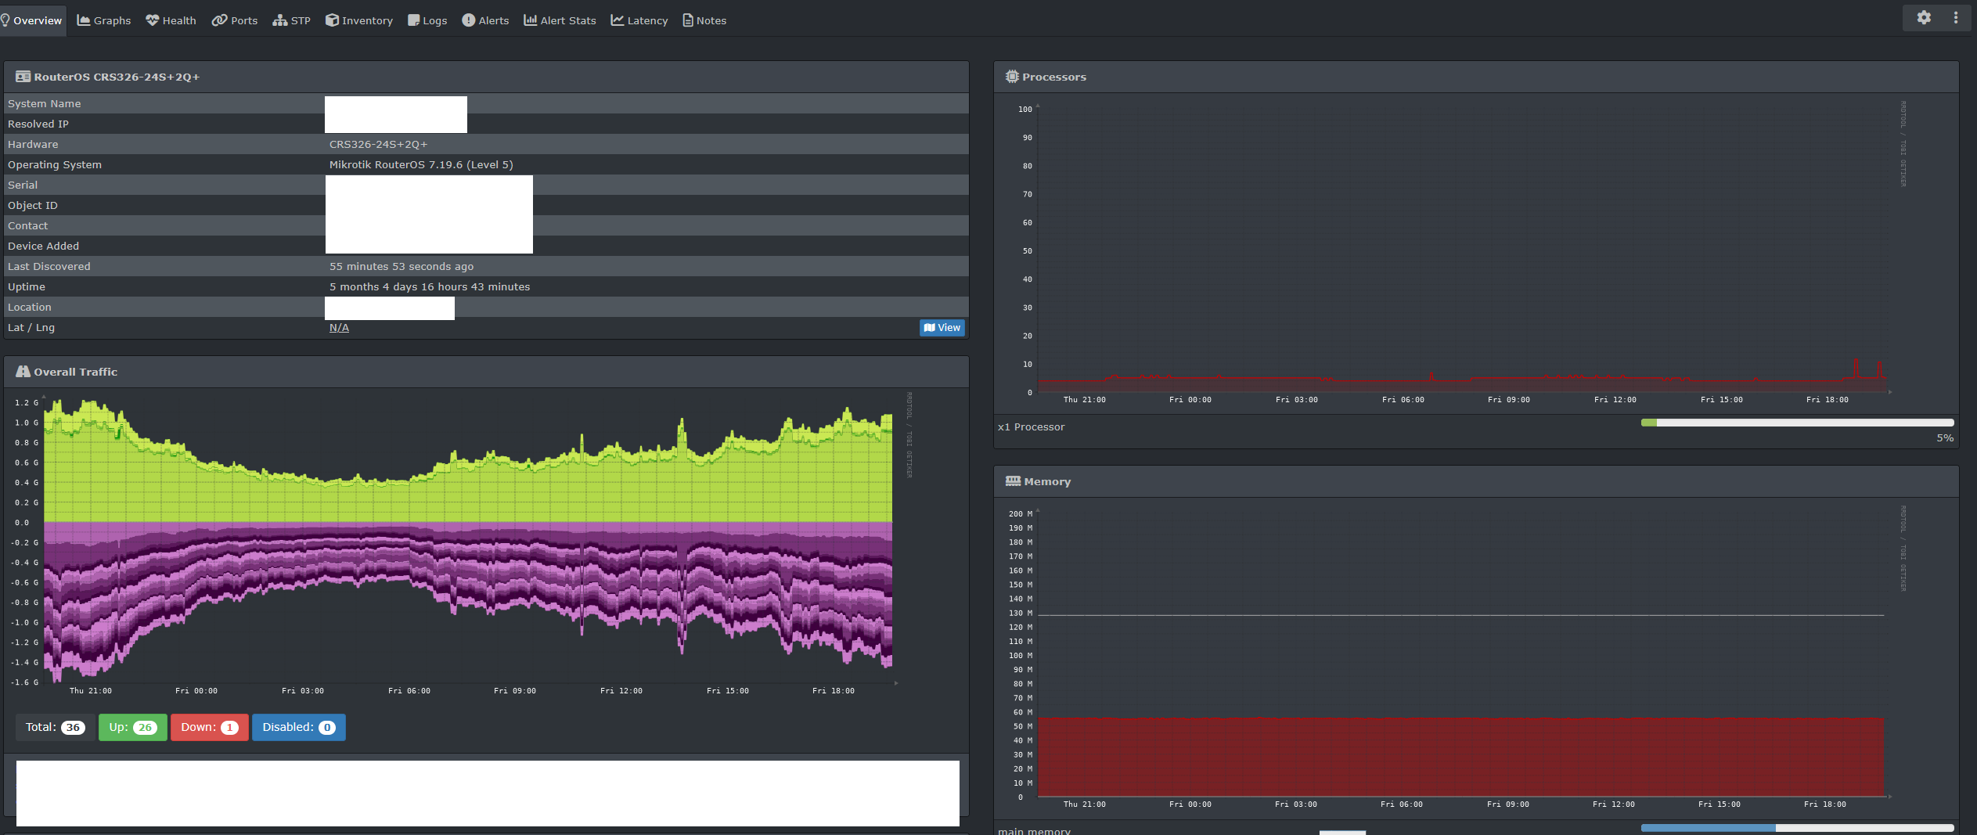Click the N/A Lat/Lng link
The image size is (1977, 835).
tap(339, 328)
